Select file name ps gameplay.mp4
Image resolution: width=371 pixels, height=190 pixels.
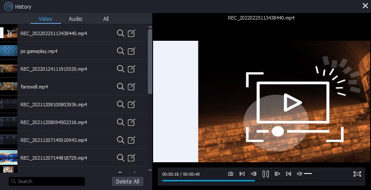click(39, 51)
